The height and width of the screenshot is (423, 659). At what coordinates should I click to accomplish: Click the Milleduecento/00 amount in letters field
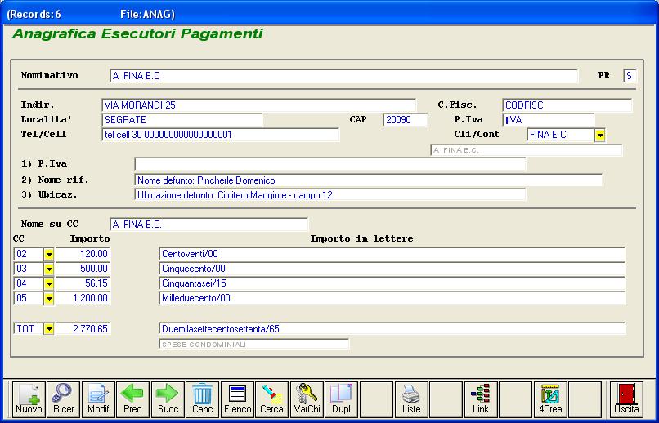(x=392, y=298)
